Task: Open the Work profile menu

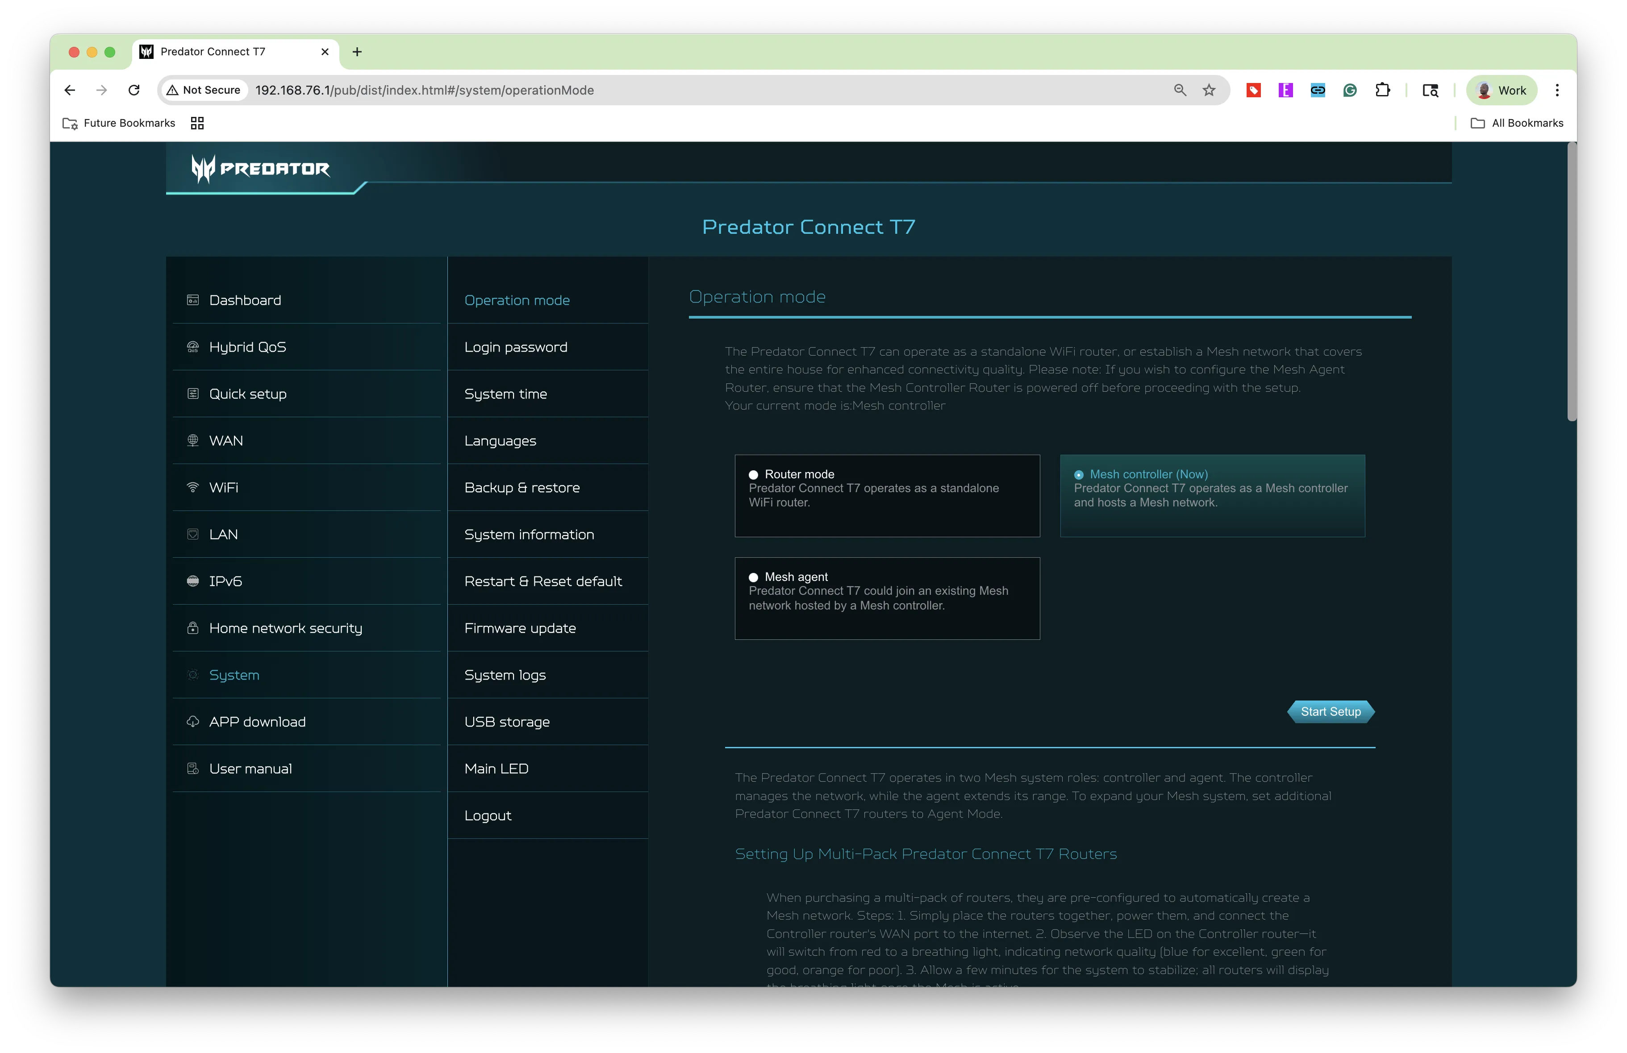Action: point(1501,90)
